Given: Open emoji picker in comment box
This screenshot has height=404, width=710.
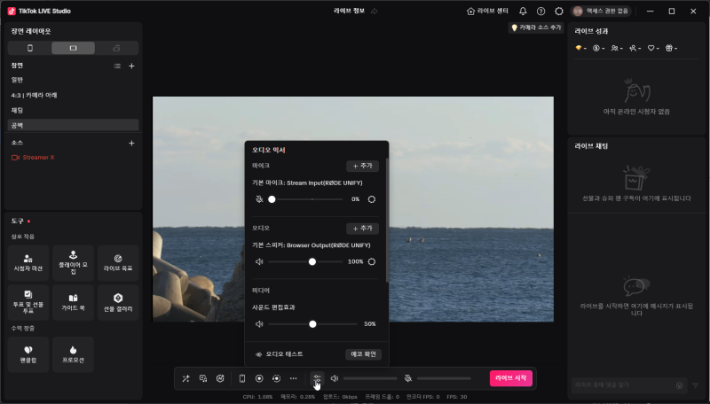Looking at the screenshot, I should click(679, 385).
